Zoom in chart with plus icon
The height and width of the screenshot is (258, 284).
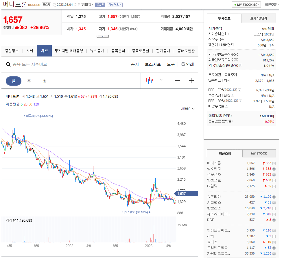[191, 81]
